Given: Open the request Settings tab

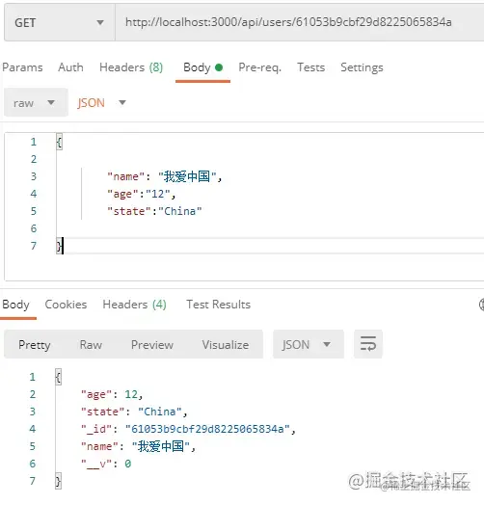Looking at the screenshot, I should click(x=362, y=67).
